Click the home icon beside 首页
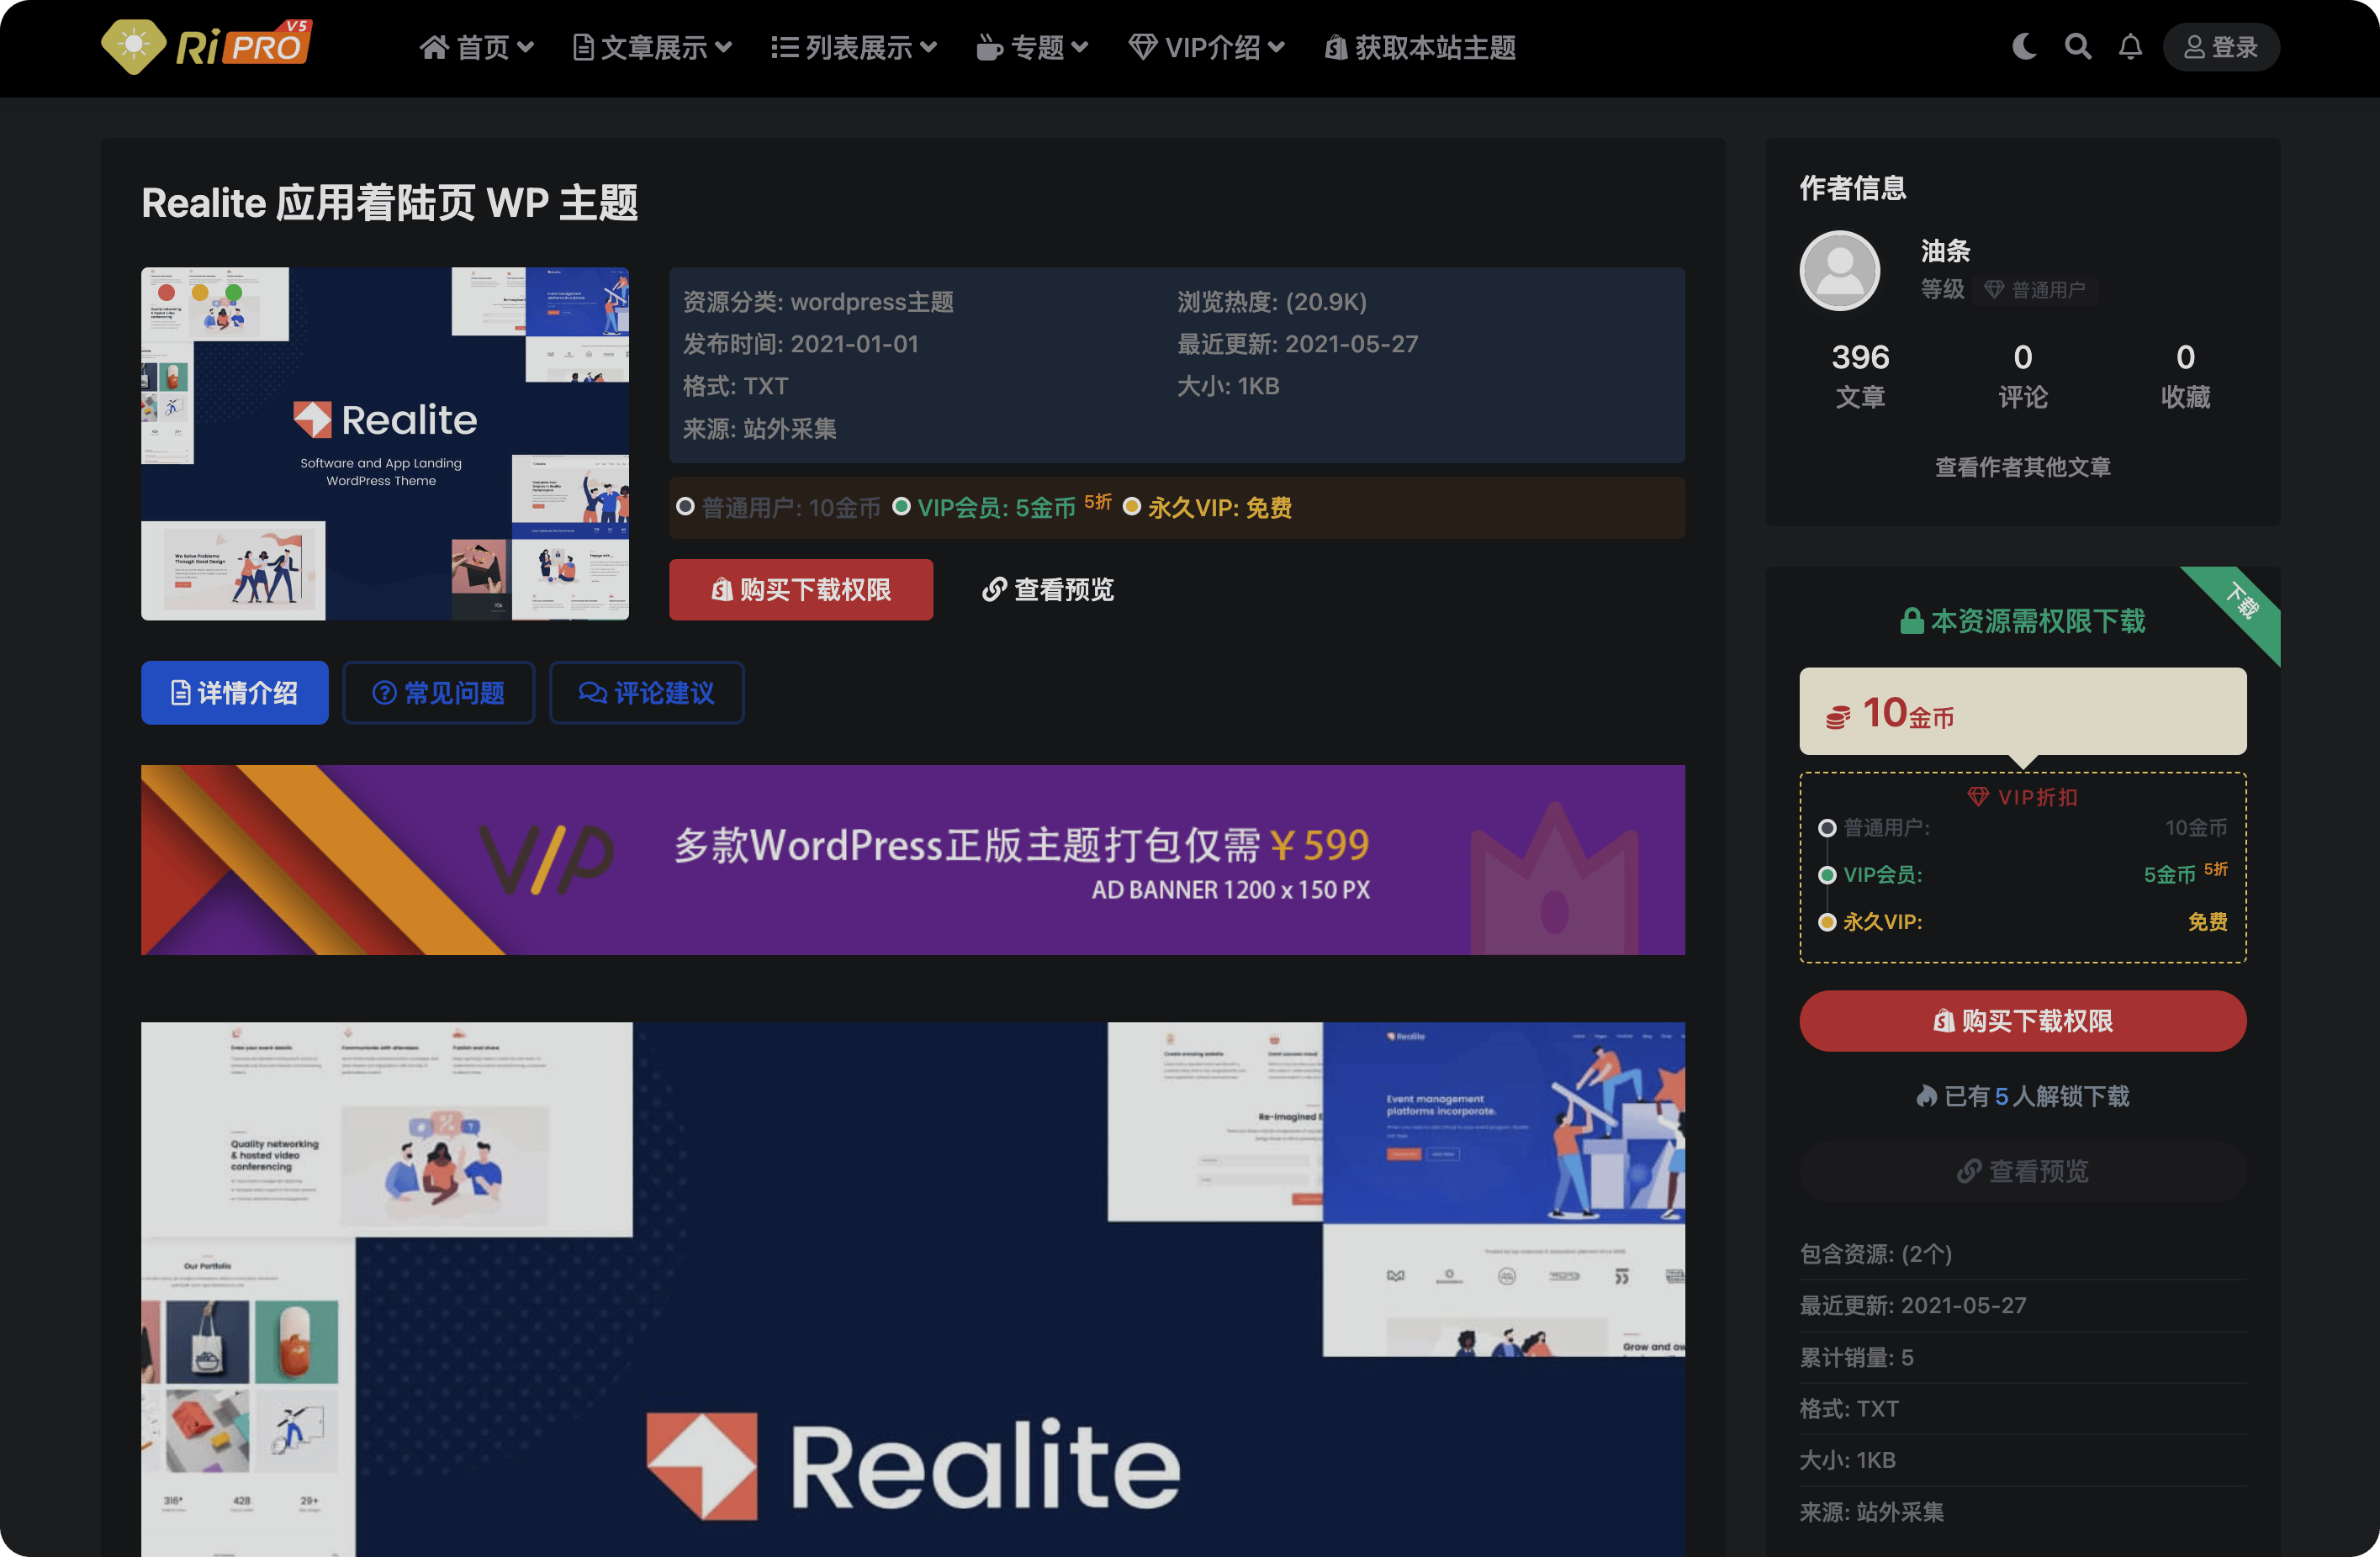2380x1557 pixels. [x=433, y=47]
